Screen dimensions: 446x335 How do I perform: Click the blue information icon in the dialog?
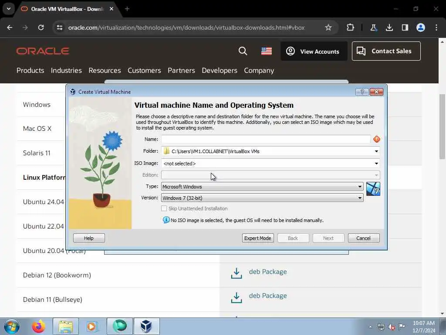[166, 220]
